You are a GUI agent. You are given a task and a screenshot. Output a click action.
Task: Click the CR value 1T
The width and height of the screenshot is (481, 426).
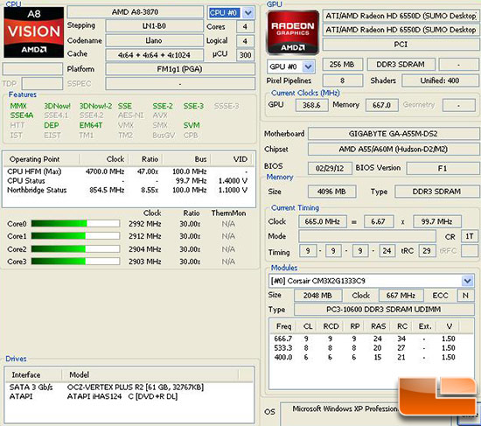(x=470, y=236)
